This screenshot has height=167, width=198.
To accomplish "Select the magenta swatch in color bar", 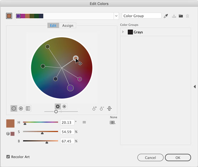I will (23, 16).
